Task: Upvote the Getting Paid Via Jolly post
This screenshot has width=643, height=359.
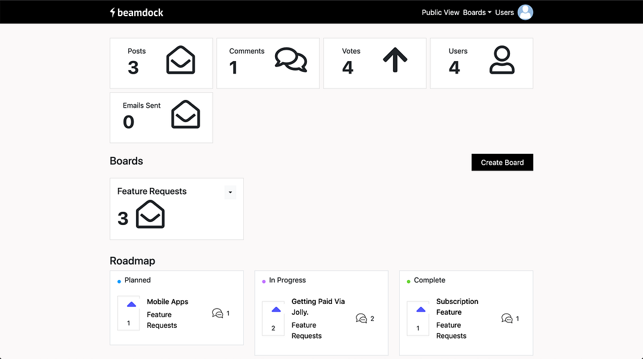Action: pyautogui.click(x=276, y=309)
